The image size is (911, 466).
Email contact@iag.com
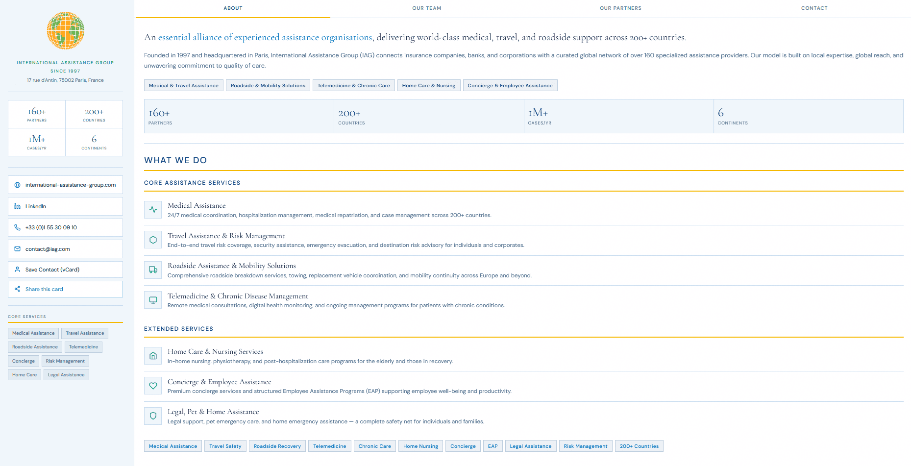coord(65,249)
